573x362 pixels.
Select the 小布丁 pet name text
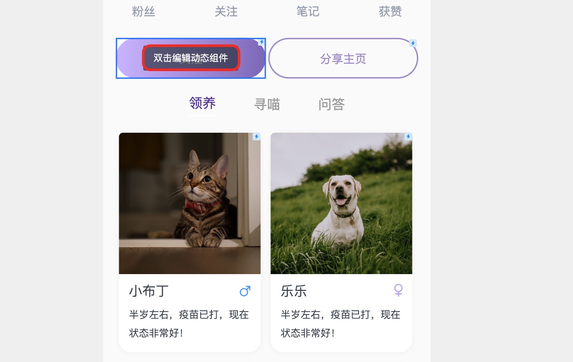click(149, 291)
